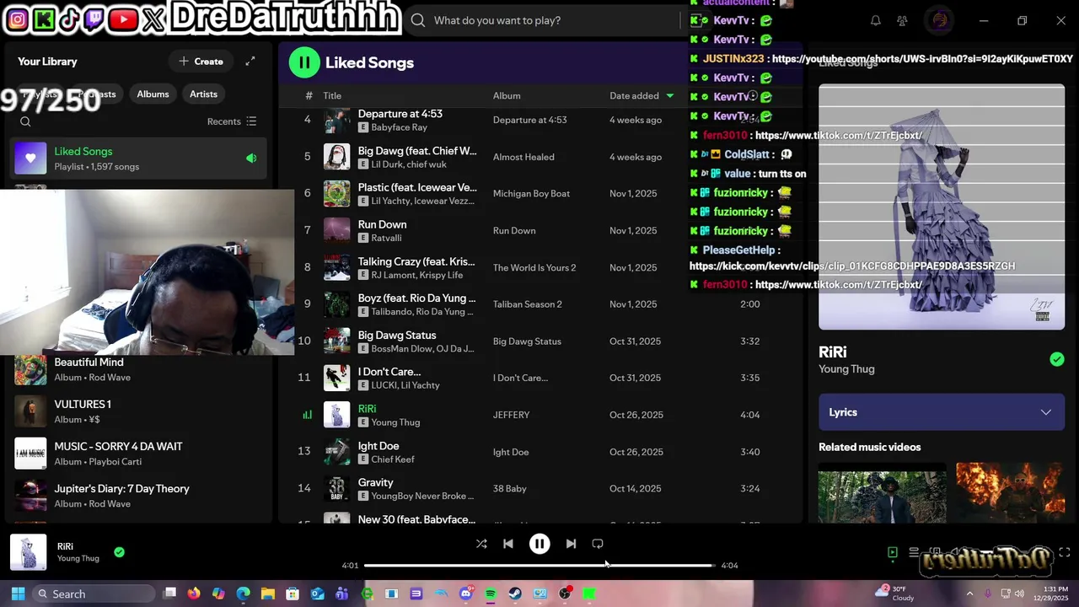
Task: Open Discord from the taskbar
Action: click(x=466, y=594)
